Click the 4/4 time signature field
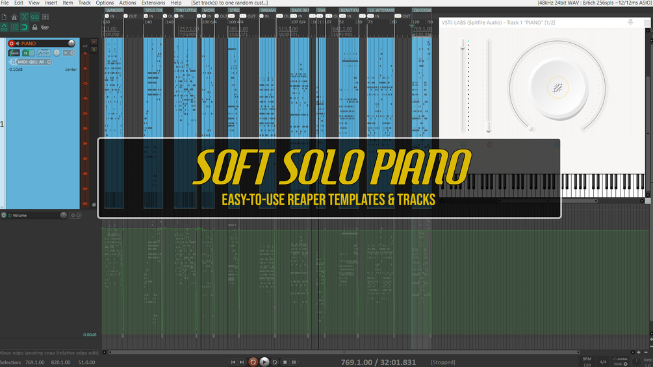Image resolution: width=653 pixels, height=367 pixels. tap(602, 362)
